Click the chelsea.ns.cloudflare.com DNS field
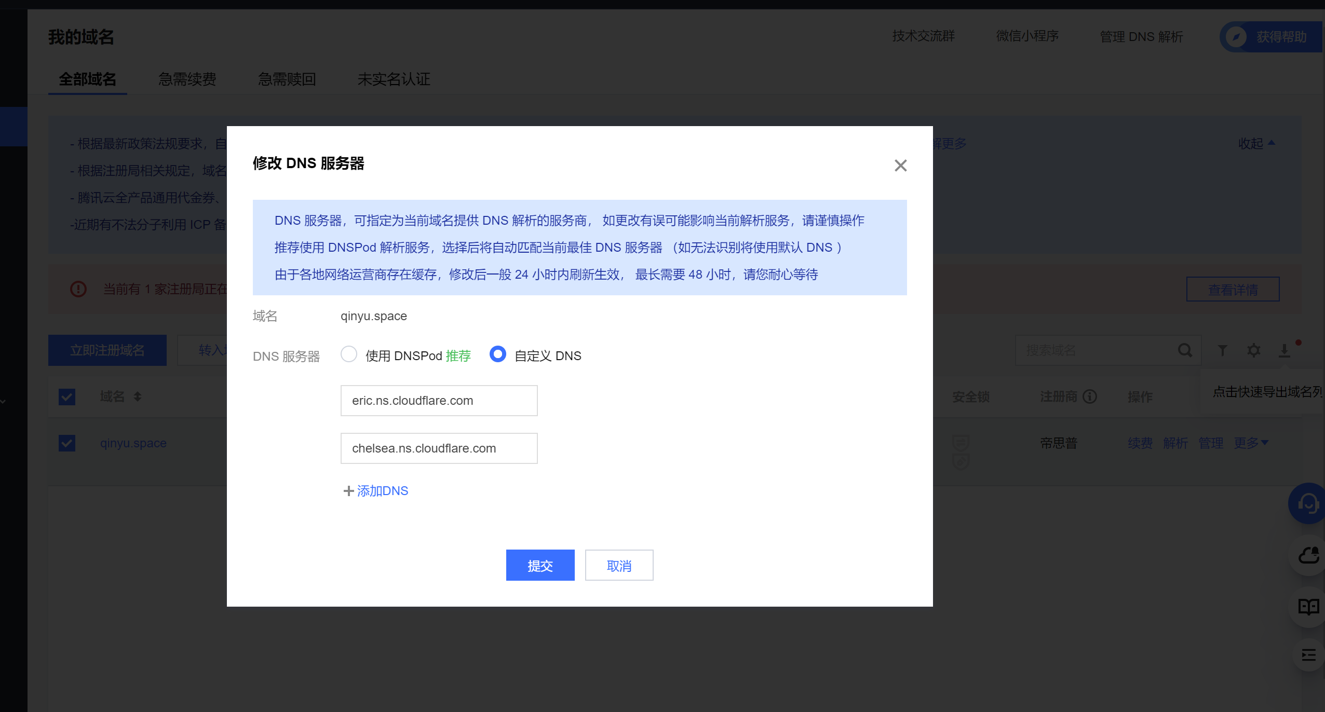Image resolution: width=1325 pixels, height=712 pixels. coord(439,448)
